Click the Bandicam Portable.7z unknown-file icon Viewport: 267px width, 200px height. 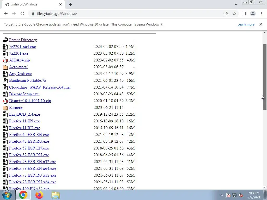tap(5, 80)
